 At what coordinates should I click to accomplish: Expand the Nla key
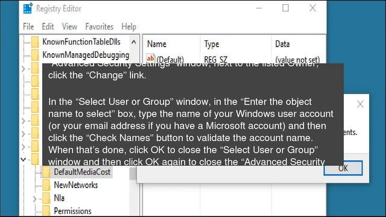coord(34,199)
